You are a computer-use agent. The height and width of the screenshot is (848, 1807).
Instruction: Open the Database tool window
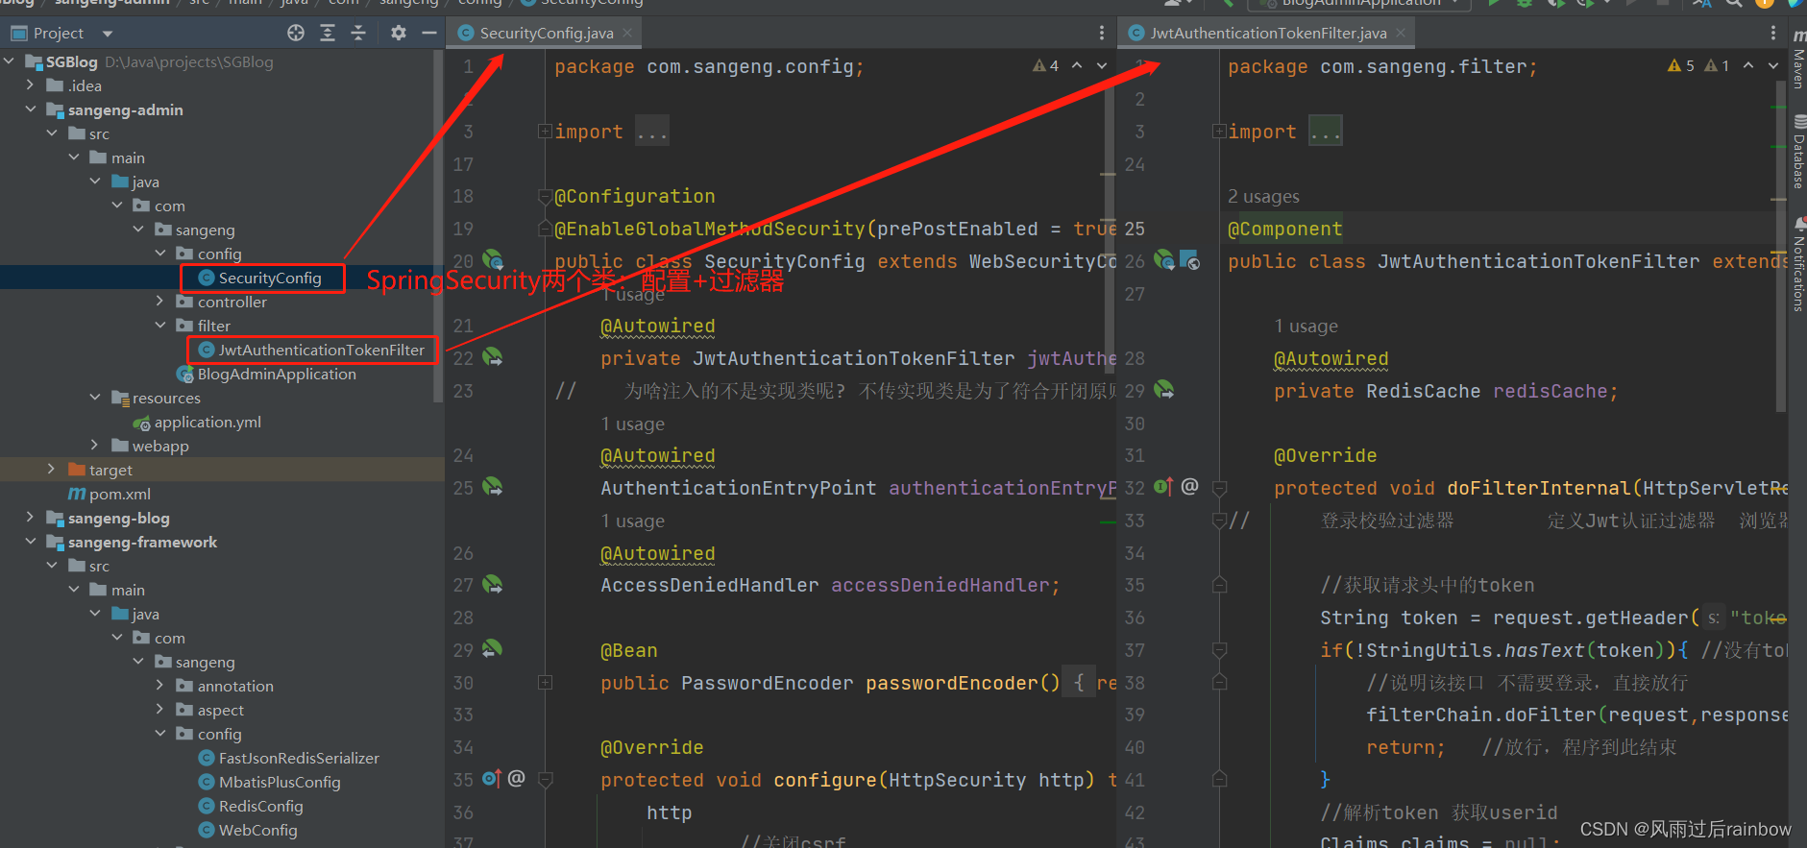1798,152
